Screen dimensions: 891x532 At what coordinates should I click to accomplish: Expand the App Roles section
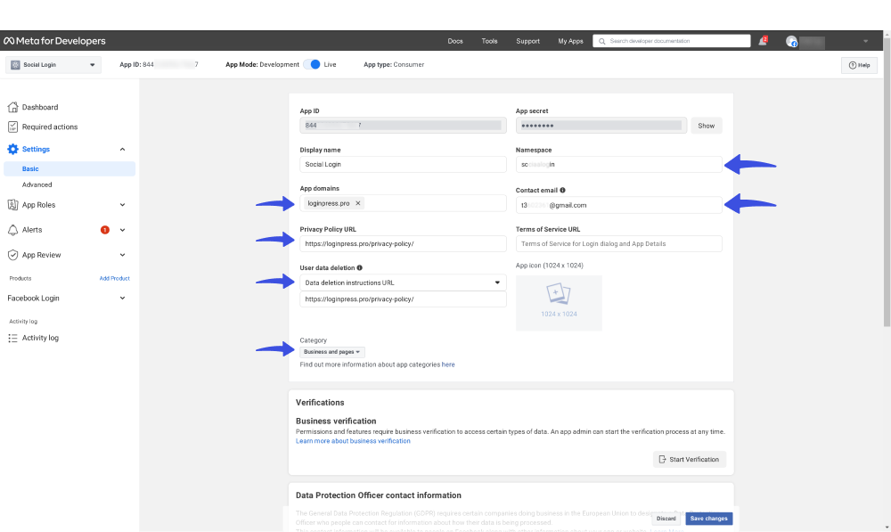coord(122,205)
